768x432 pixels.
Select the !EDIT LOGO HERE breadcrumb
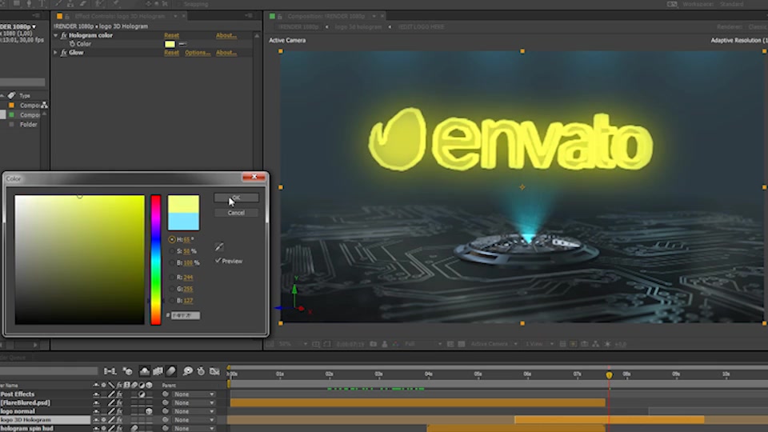click(422, 27)
